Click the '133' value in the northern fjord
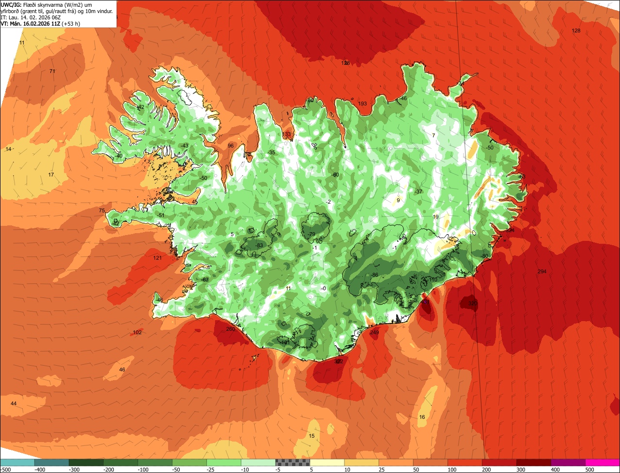The height and width of the screenshot is (473, 620). pos(287,134)
